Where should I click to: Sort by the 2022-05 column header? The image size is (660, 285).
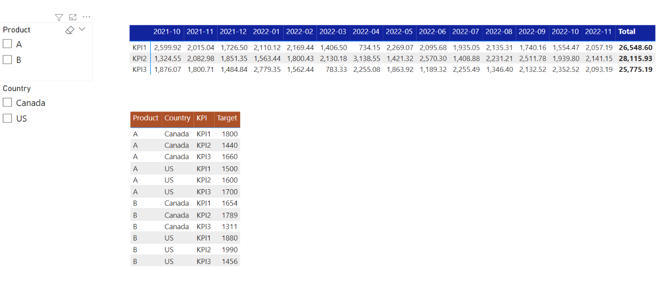click(x=399, y=32)
